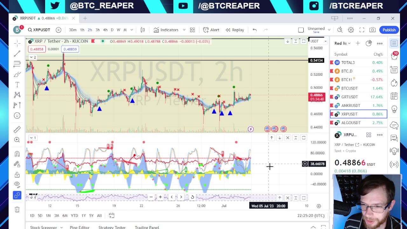Expand the Unnamed layout dropdown
407x229 pixels.
329,30
